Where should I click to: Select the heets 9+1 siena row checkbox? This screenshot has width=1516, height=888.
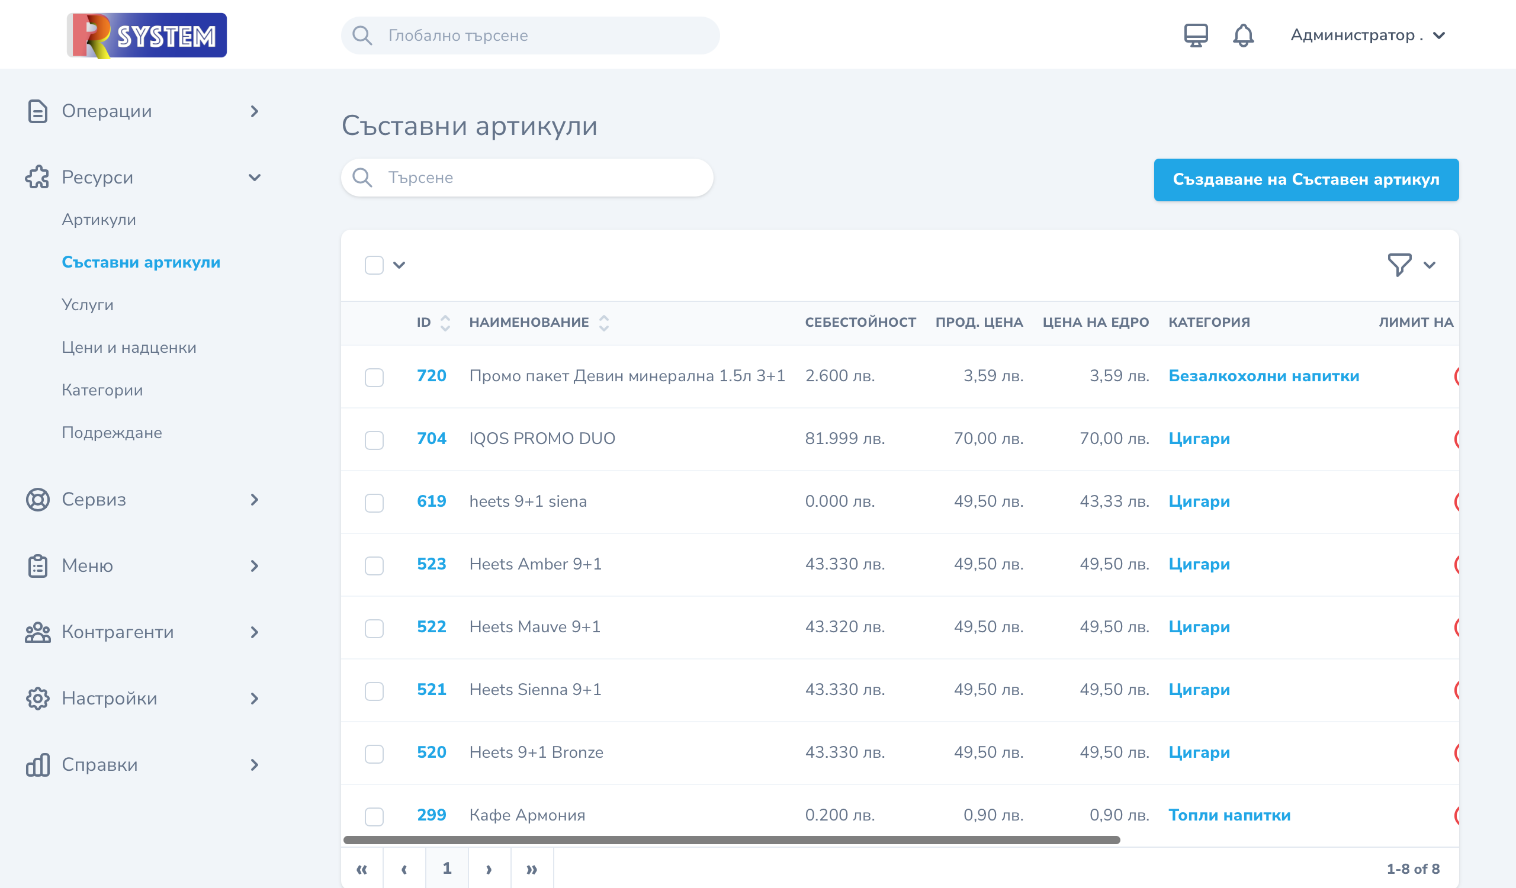click(x=374, y=502)
